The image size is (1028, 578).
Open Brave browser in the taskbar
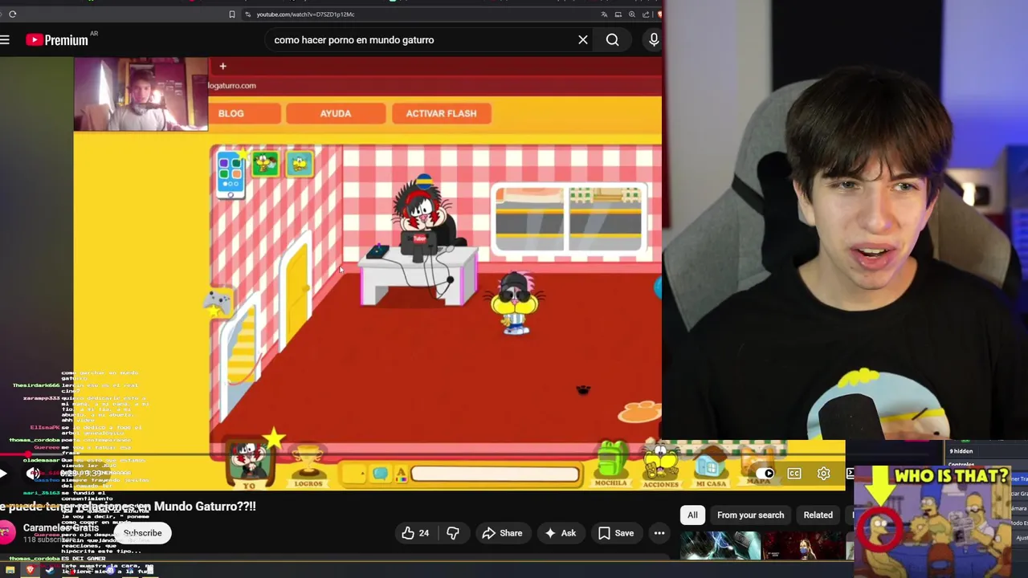point(30,570)
